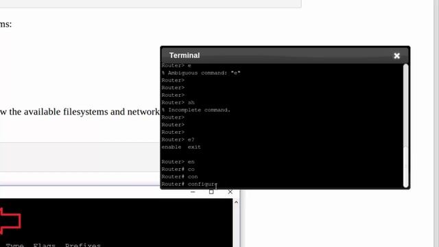
Task: Click the 'Type' column header in console
Action: tap(15, 245)
